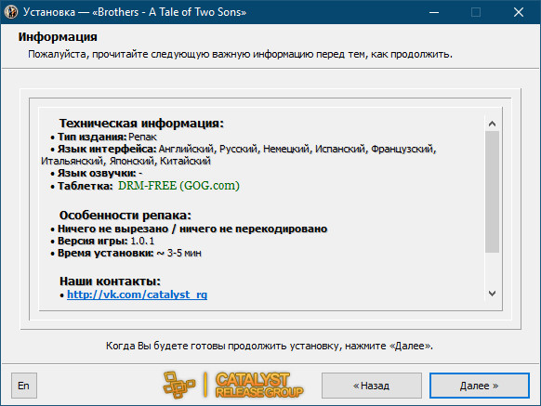Screen dimensions: 541x406
Task: Open the vk.com/catalyst_rg link
Action: coord(137,295)
